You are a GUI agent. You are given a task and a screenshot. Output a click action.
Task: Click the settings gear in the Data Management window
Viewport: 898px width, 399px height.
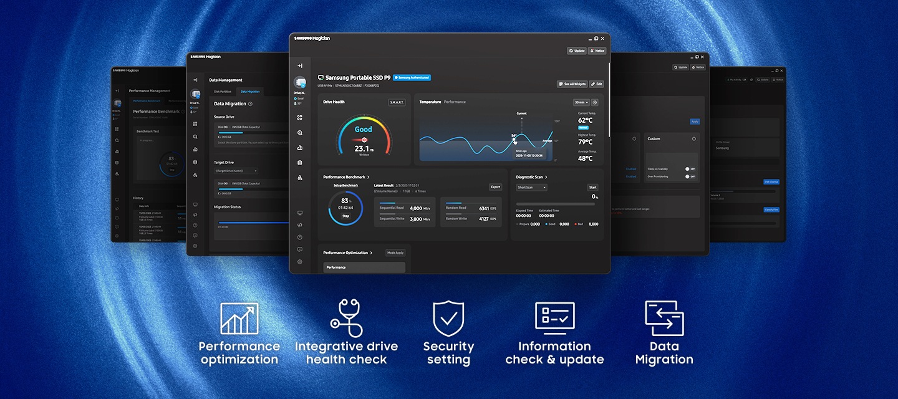coord(195,246)
